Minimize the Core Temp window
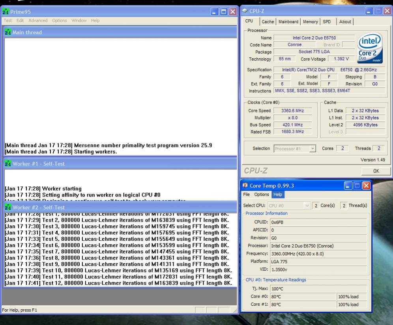This screenshot has width=393, height=325. [x=348, y=186]
